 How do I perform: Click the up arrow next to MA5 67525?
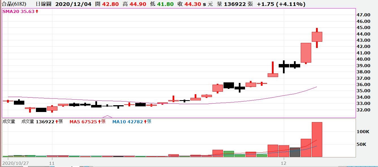[99, 122]
